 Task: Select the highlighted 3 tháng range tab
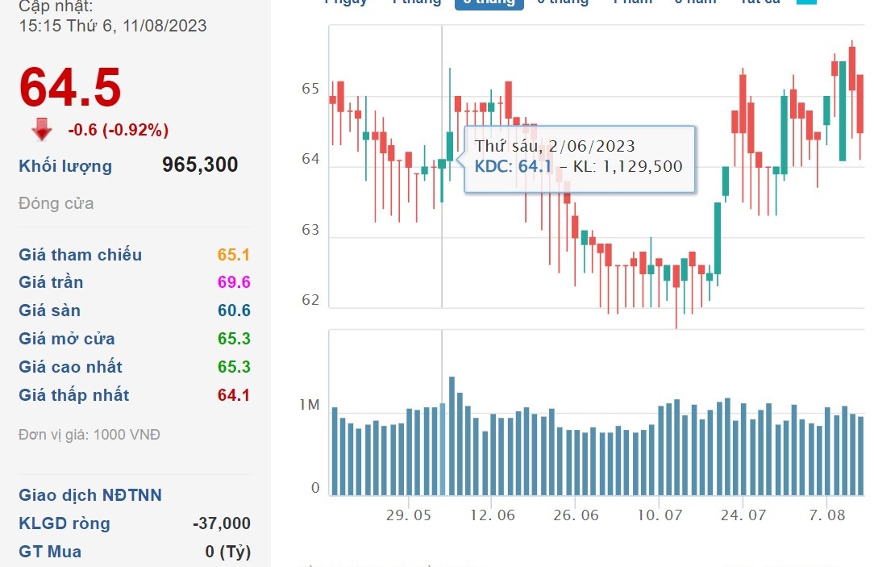point(489,3)
